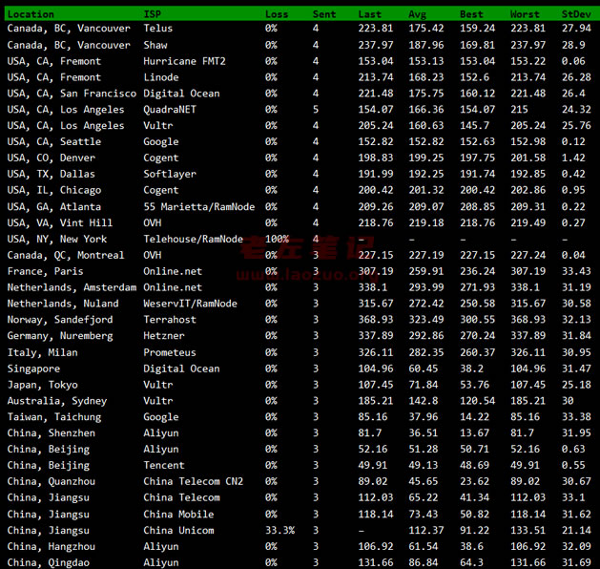The height and width of the screenshot is (569, 600).
Task: Select the Tencent ISP entry
Action: click(164, 465)
